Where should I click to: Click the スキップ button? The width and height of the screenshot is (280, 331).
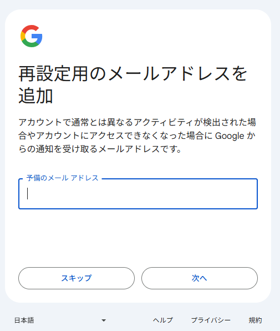coord(77,278)
